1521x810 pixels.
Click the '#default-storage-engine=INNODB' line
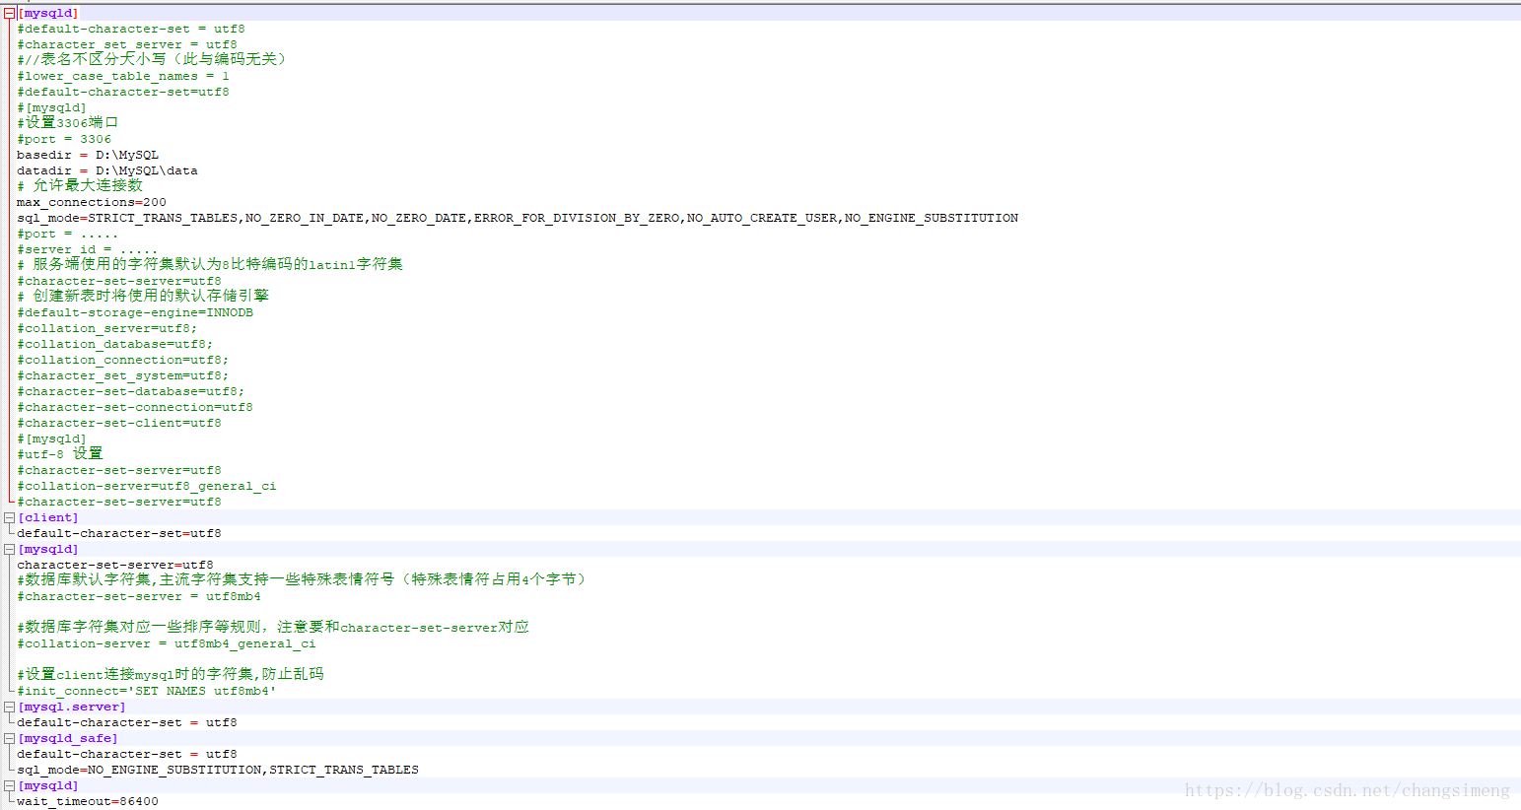tap(135, 312)
